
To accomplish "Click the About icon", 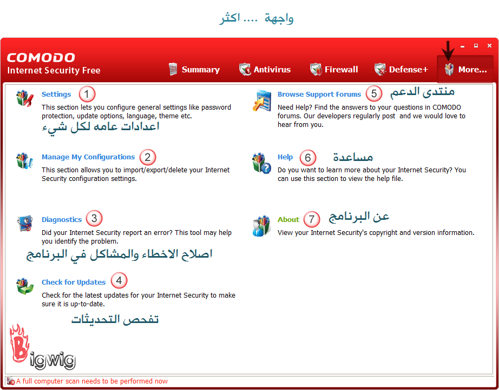I will 261,225.
